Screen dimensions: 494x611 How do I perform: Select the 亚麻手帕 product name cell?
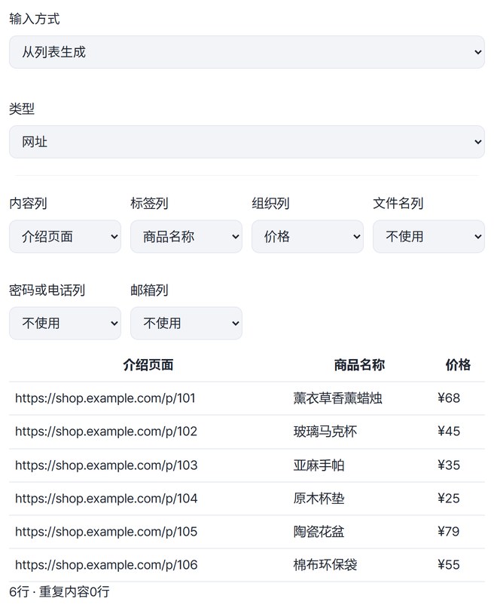(319, 465)
